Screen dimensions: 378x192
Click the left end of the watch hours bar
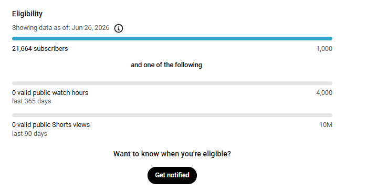click(14, 83)
